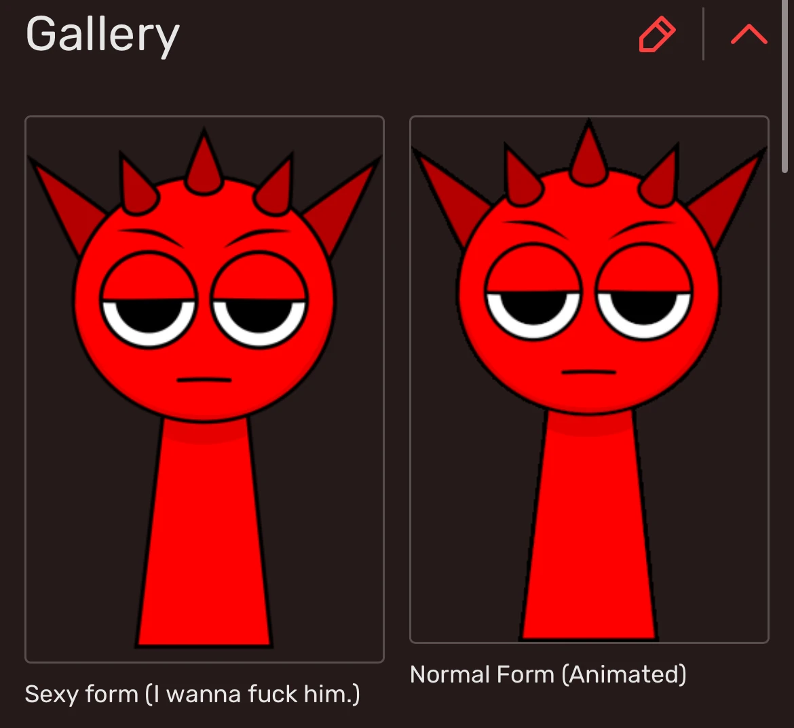Click the left character's left eye
The image size is (794, 728).
tap(149, 300)
